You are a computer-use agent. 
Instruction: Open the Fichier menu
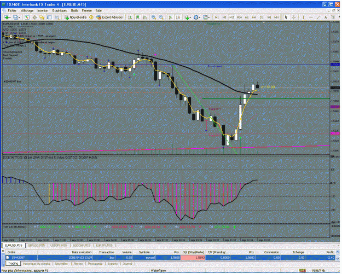point(12,10)
